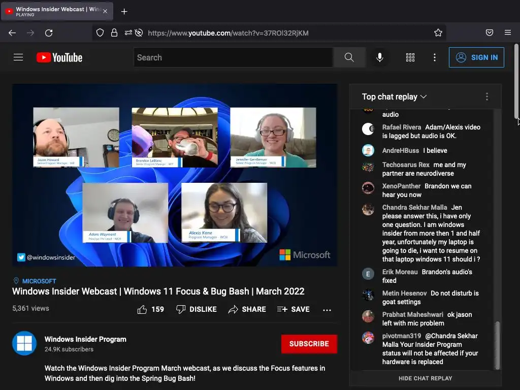Screen dimensions: 520x390
Task: Open a new browser tab with plus
Action: coord(124,12)
